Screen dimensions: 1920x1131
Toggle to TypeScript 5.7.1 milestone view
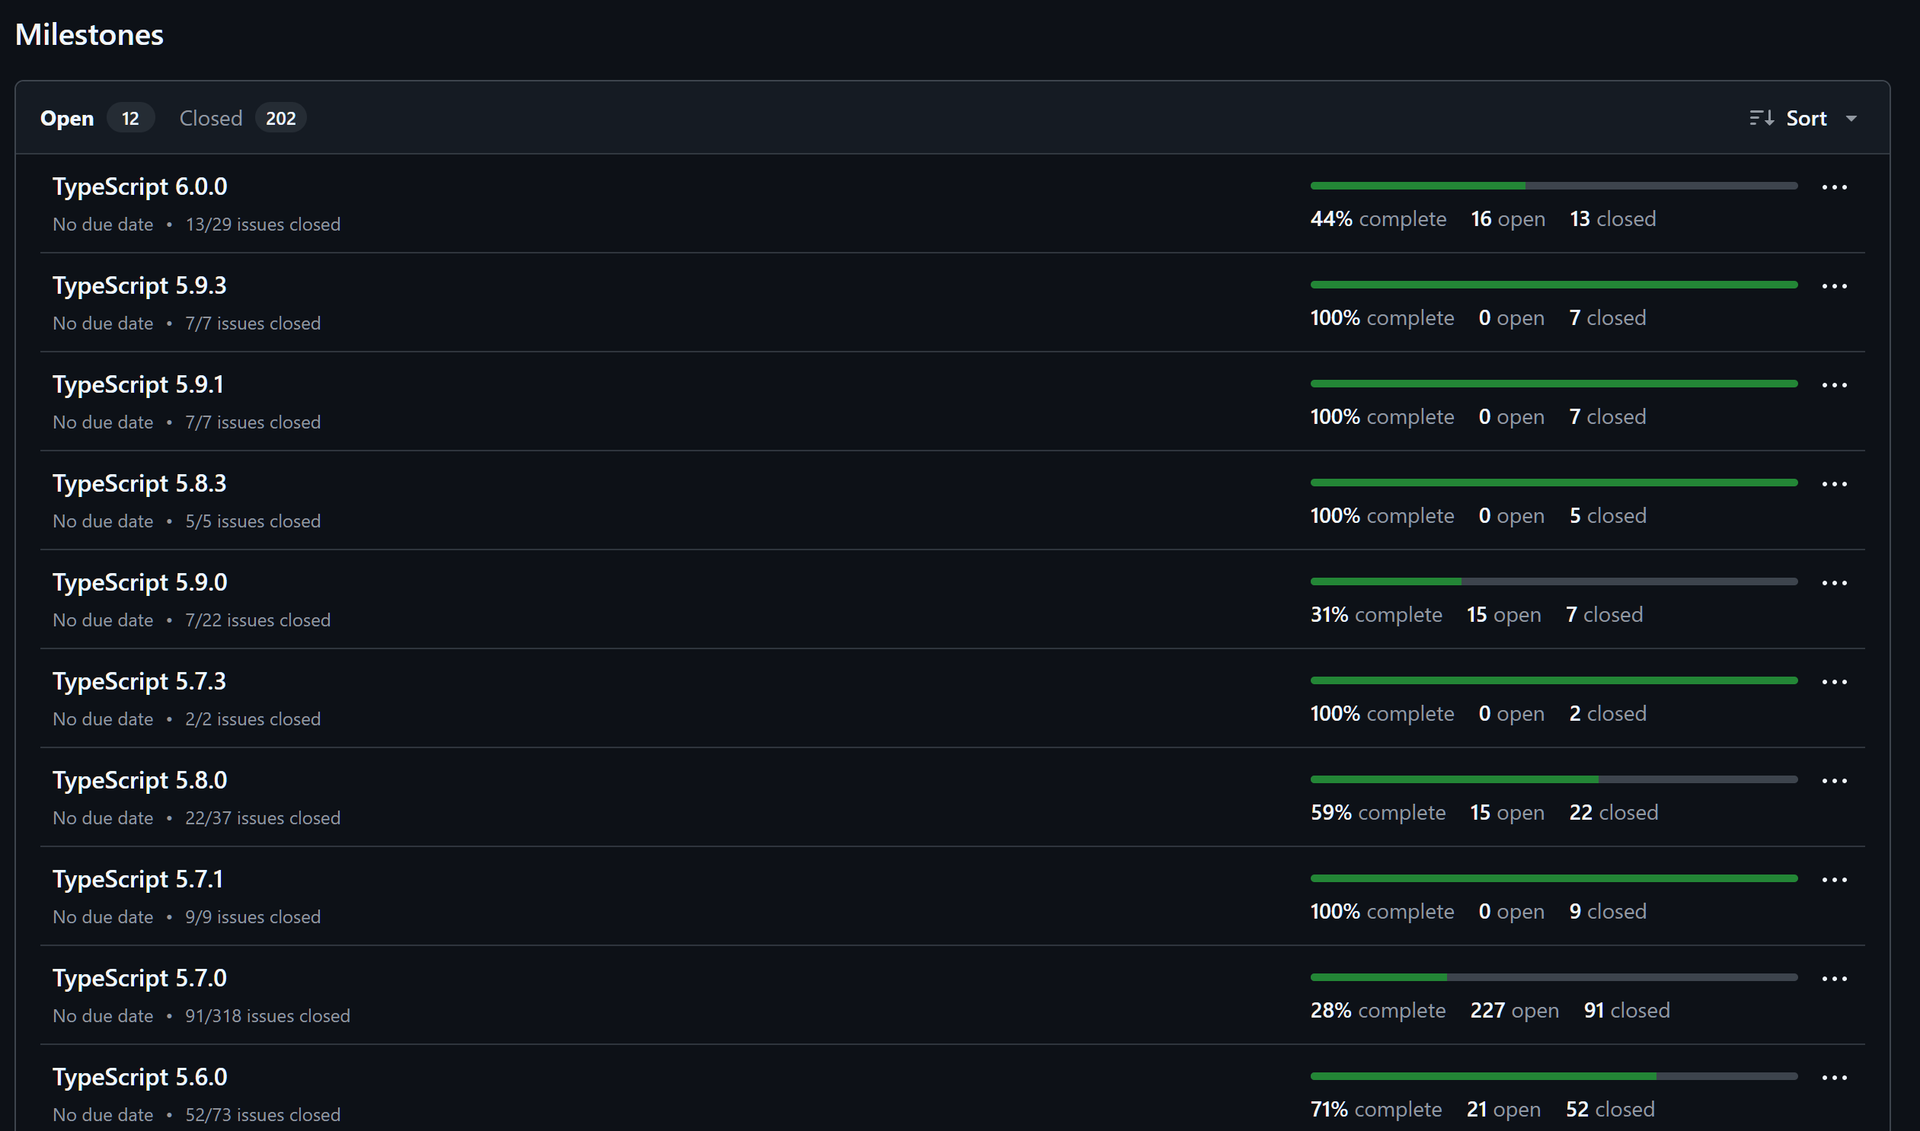tap(137, 879)
